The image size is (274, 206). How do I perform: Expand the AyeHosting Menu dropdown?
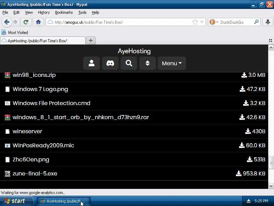coord(172,63)
